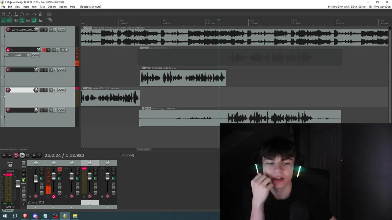Toggle the item grouping chain-link icon

pos(9,20)
